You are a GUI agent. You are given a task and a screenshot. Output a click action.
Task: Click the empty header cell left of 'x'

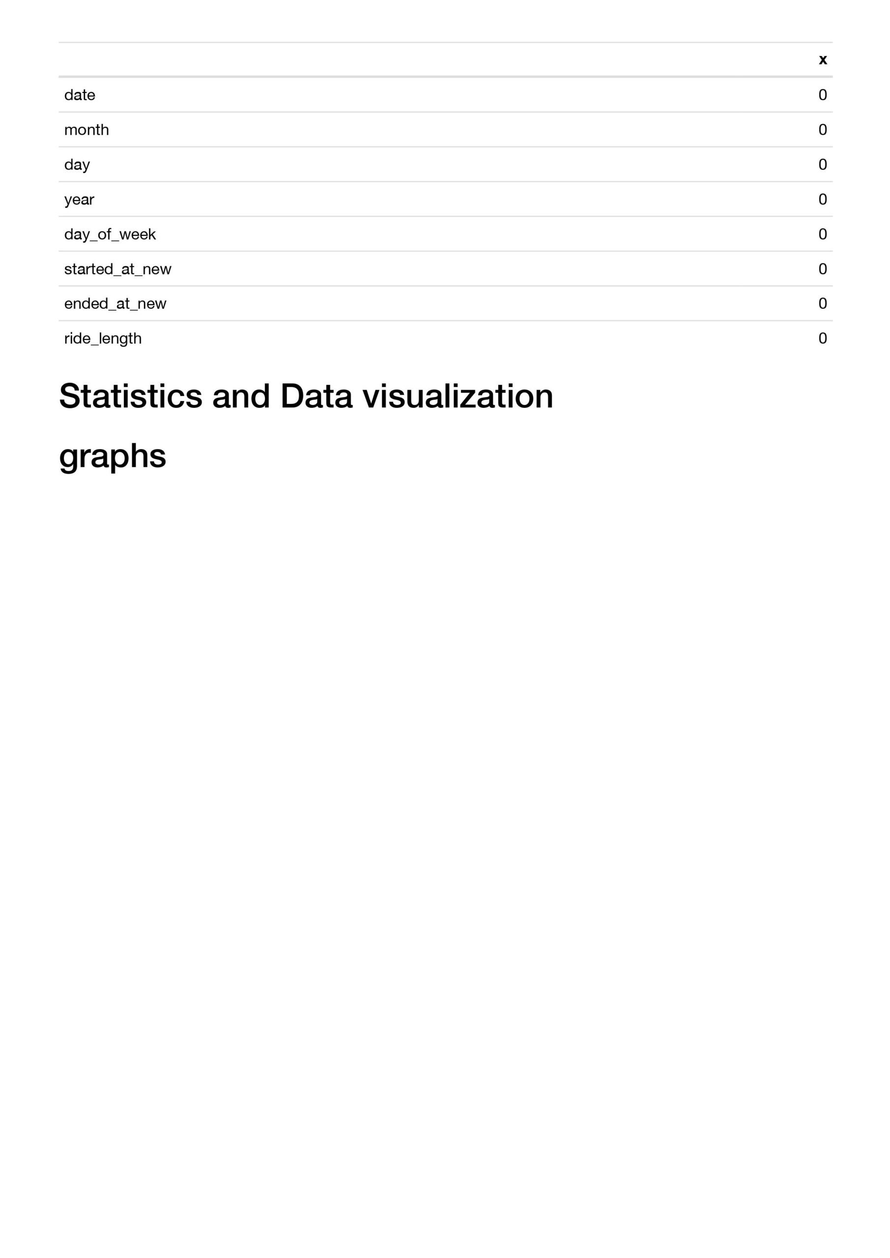point(428,60)
